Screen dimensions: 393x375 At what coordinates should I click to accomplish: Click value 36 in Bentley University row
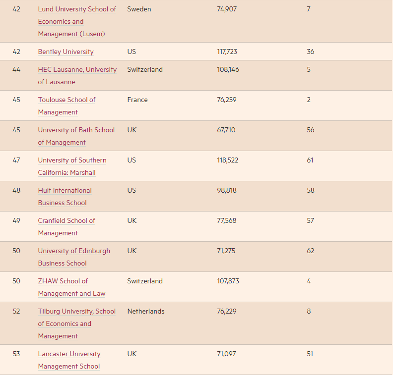click(311, 52)
